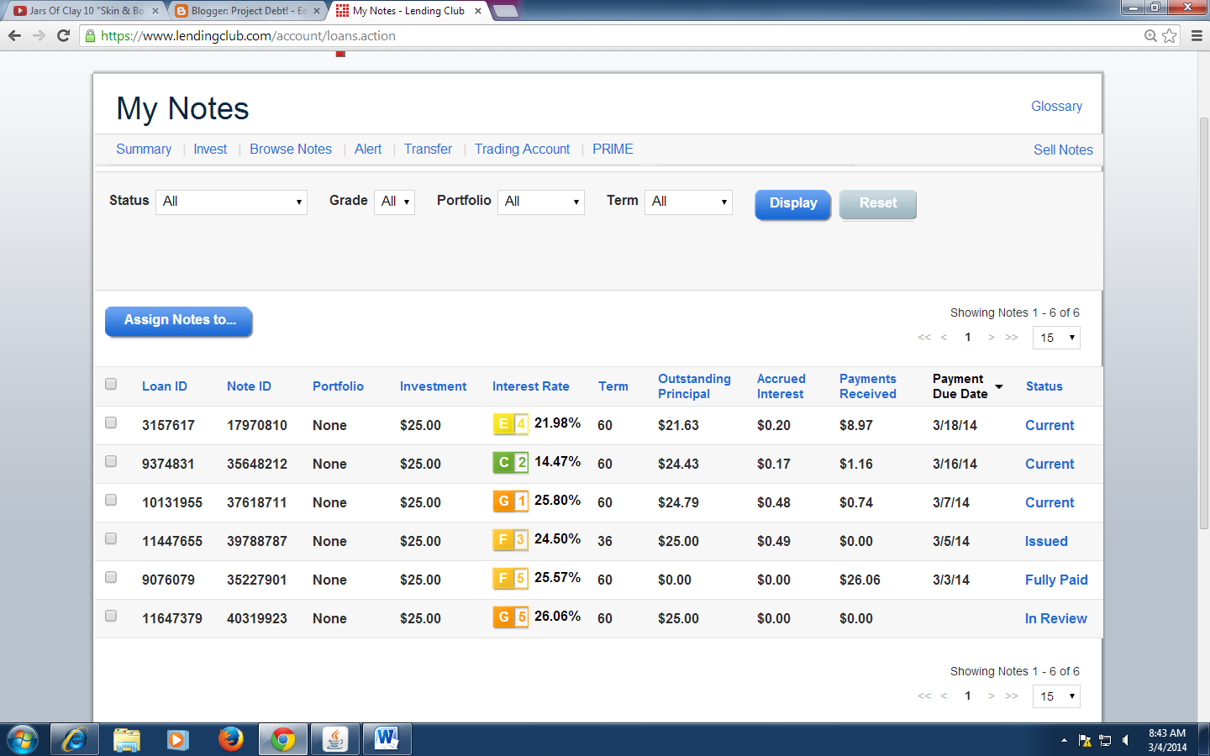Launch Internet Explorer from the taskbar
1210x756 pixels.
tap(75, 740)
